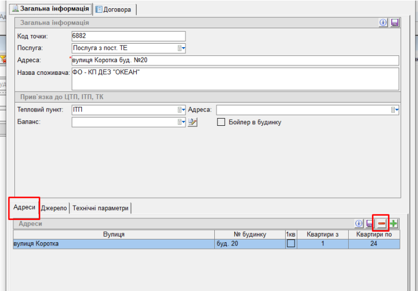Image resolution: width=418 pixels, height=291 pixels.
Task: Open Адреса dropdown in Прив'язка section
Action: point(395,110)
